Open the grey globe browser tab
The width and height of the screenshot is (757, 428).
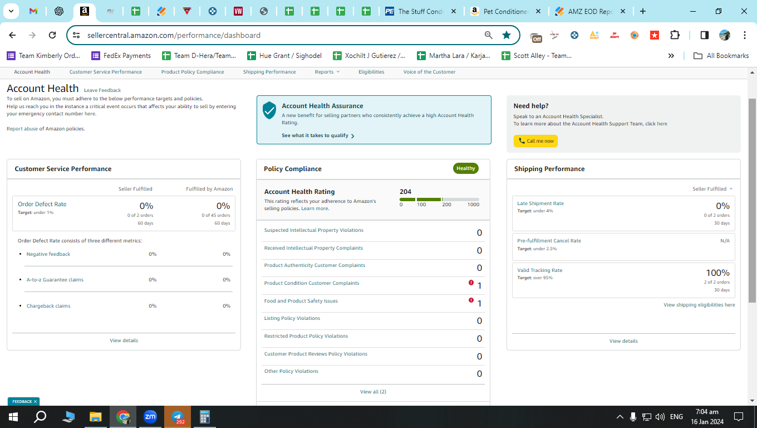[x=264, y=11]
